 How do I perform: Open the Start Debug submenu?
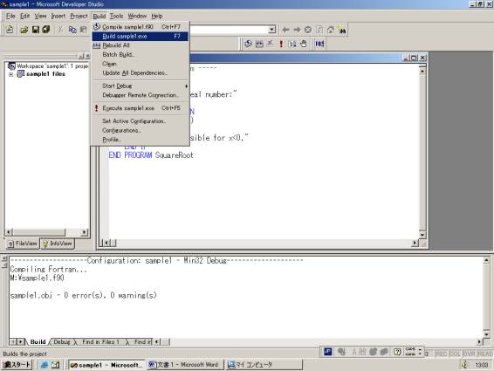tap(141, 86)
